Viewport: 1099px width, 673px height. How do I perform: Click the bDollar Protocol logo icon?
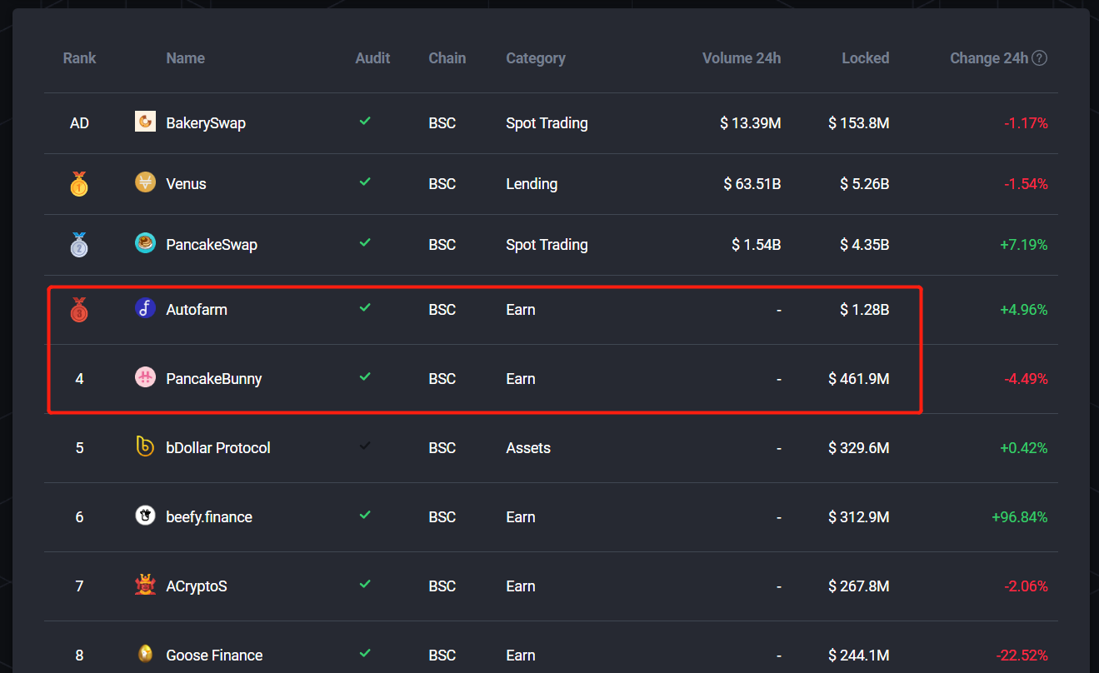point(145,446)
